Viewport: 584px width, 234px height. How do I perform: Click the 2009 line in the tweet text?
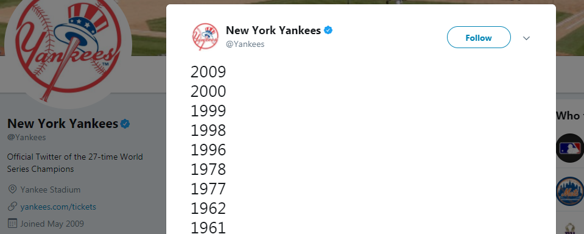208,72
